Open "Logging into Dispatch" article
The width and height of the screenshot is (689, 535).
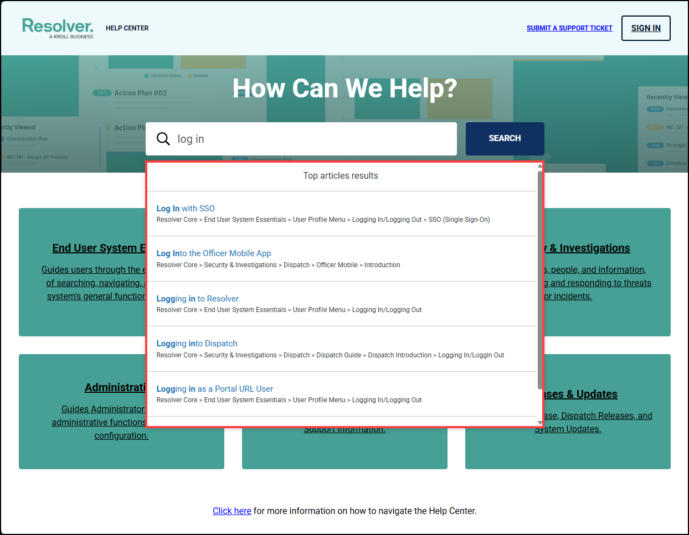coord(197,344)
